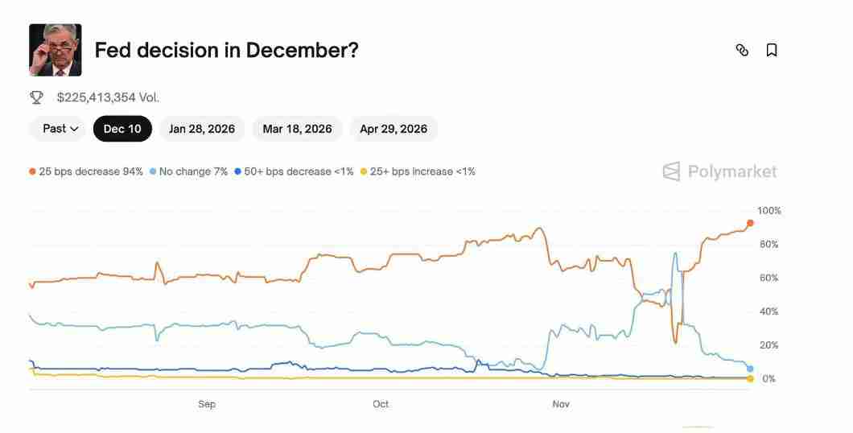Select the Dec 10 date tab

click(122, 129)
